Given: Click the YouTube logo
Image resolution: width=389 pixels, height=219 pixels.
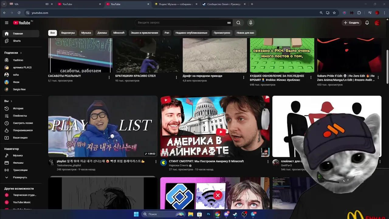Looking at the screenshot, I should [22, 23].
